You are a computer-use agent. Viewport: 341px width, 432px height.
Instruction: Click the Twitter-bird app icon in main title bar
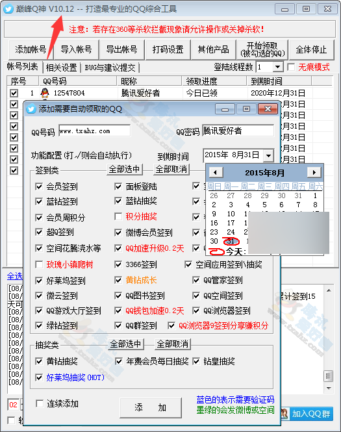(8, 9)
